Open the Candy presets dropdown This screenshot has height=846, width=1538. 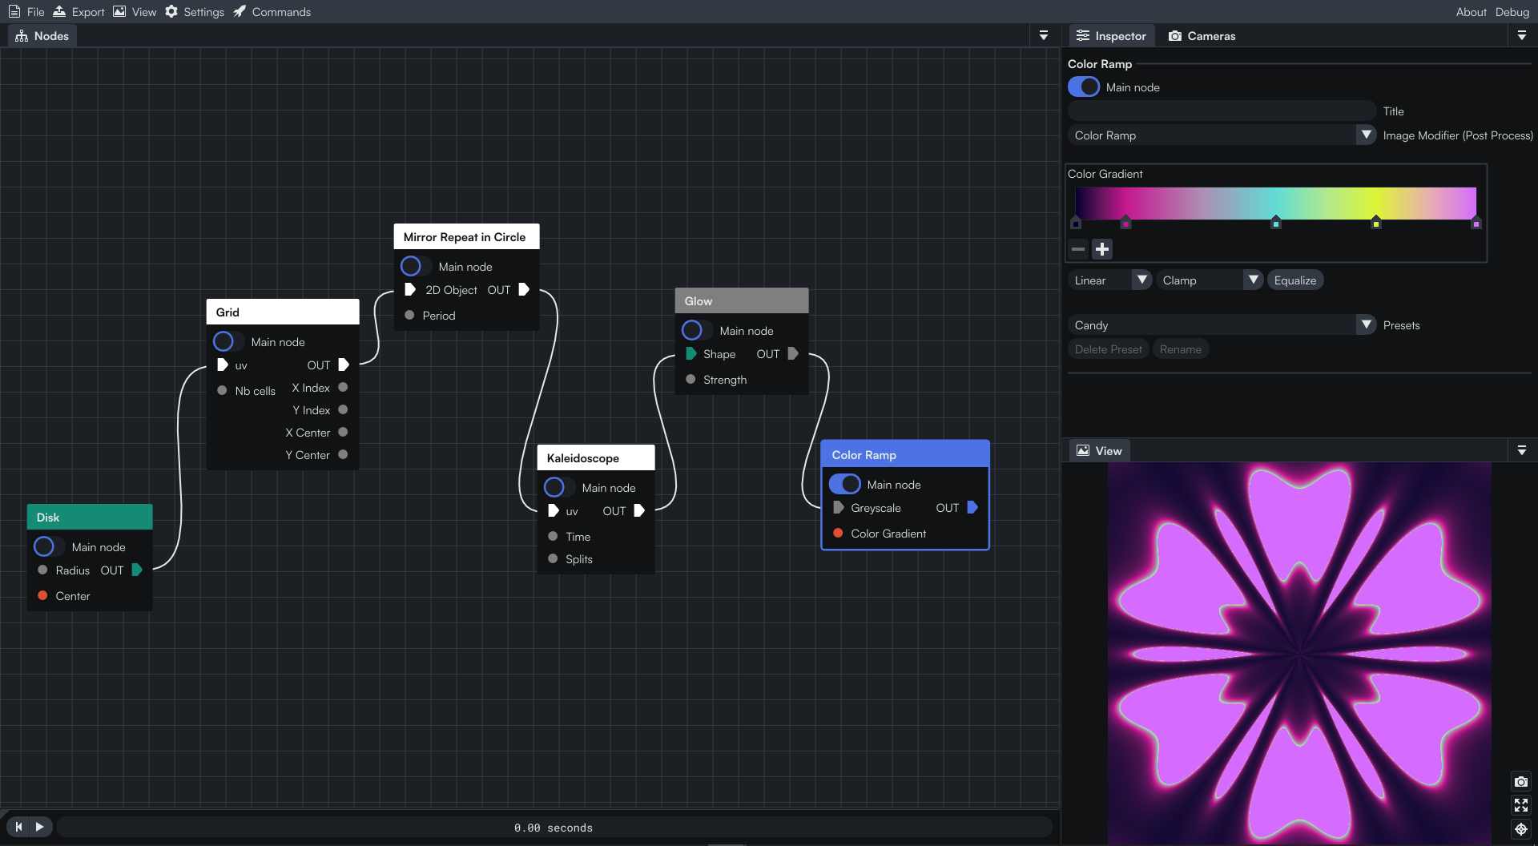[1222, 324]
